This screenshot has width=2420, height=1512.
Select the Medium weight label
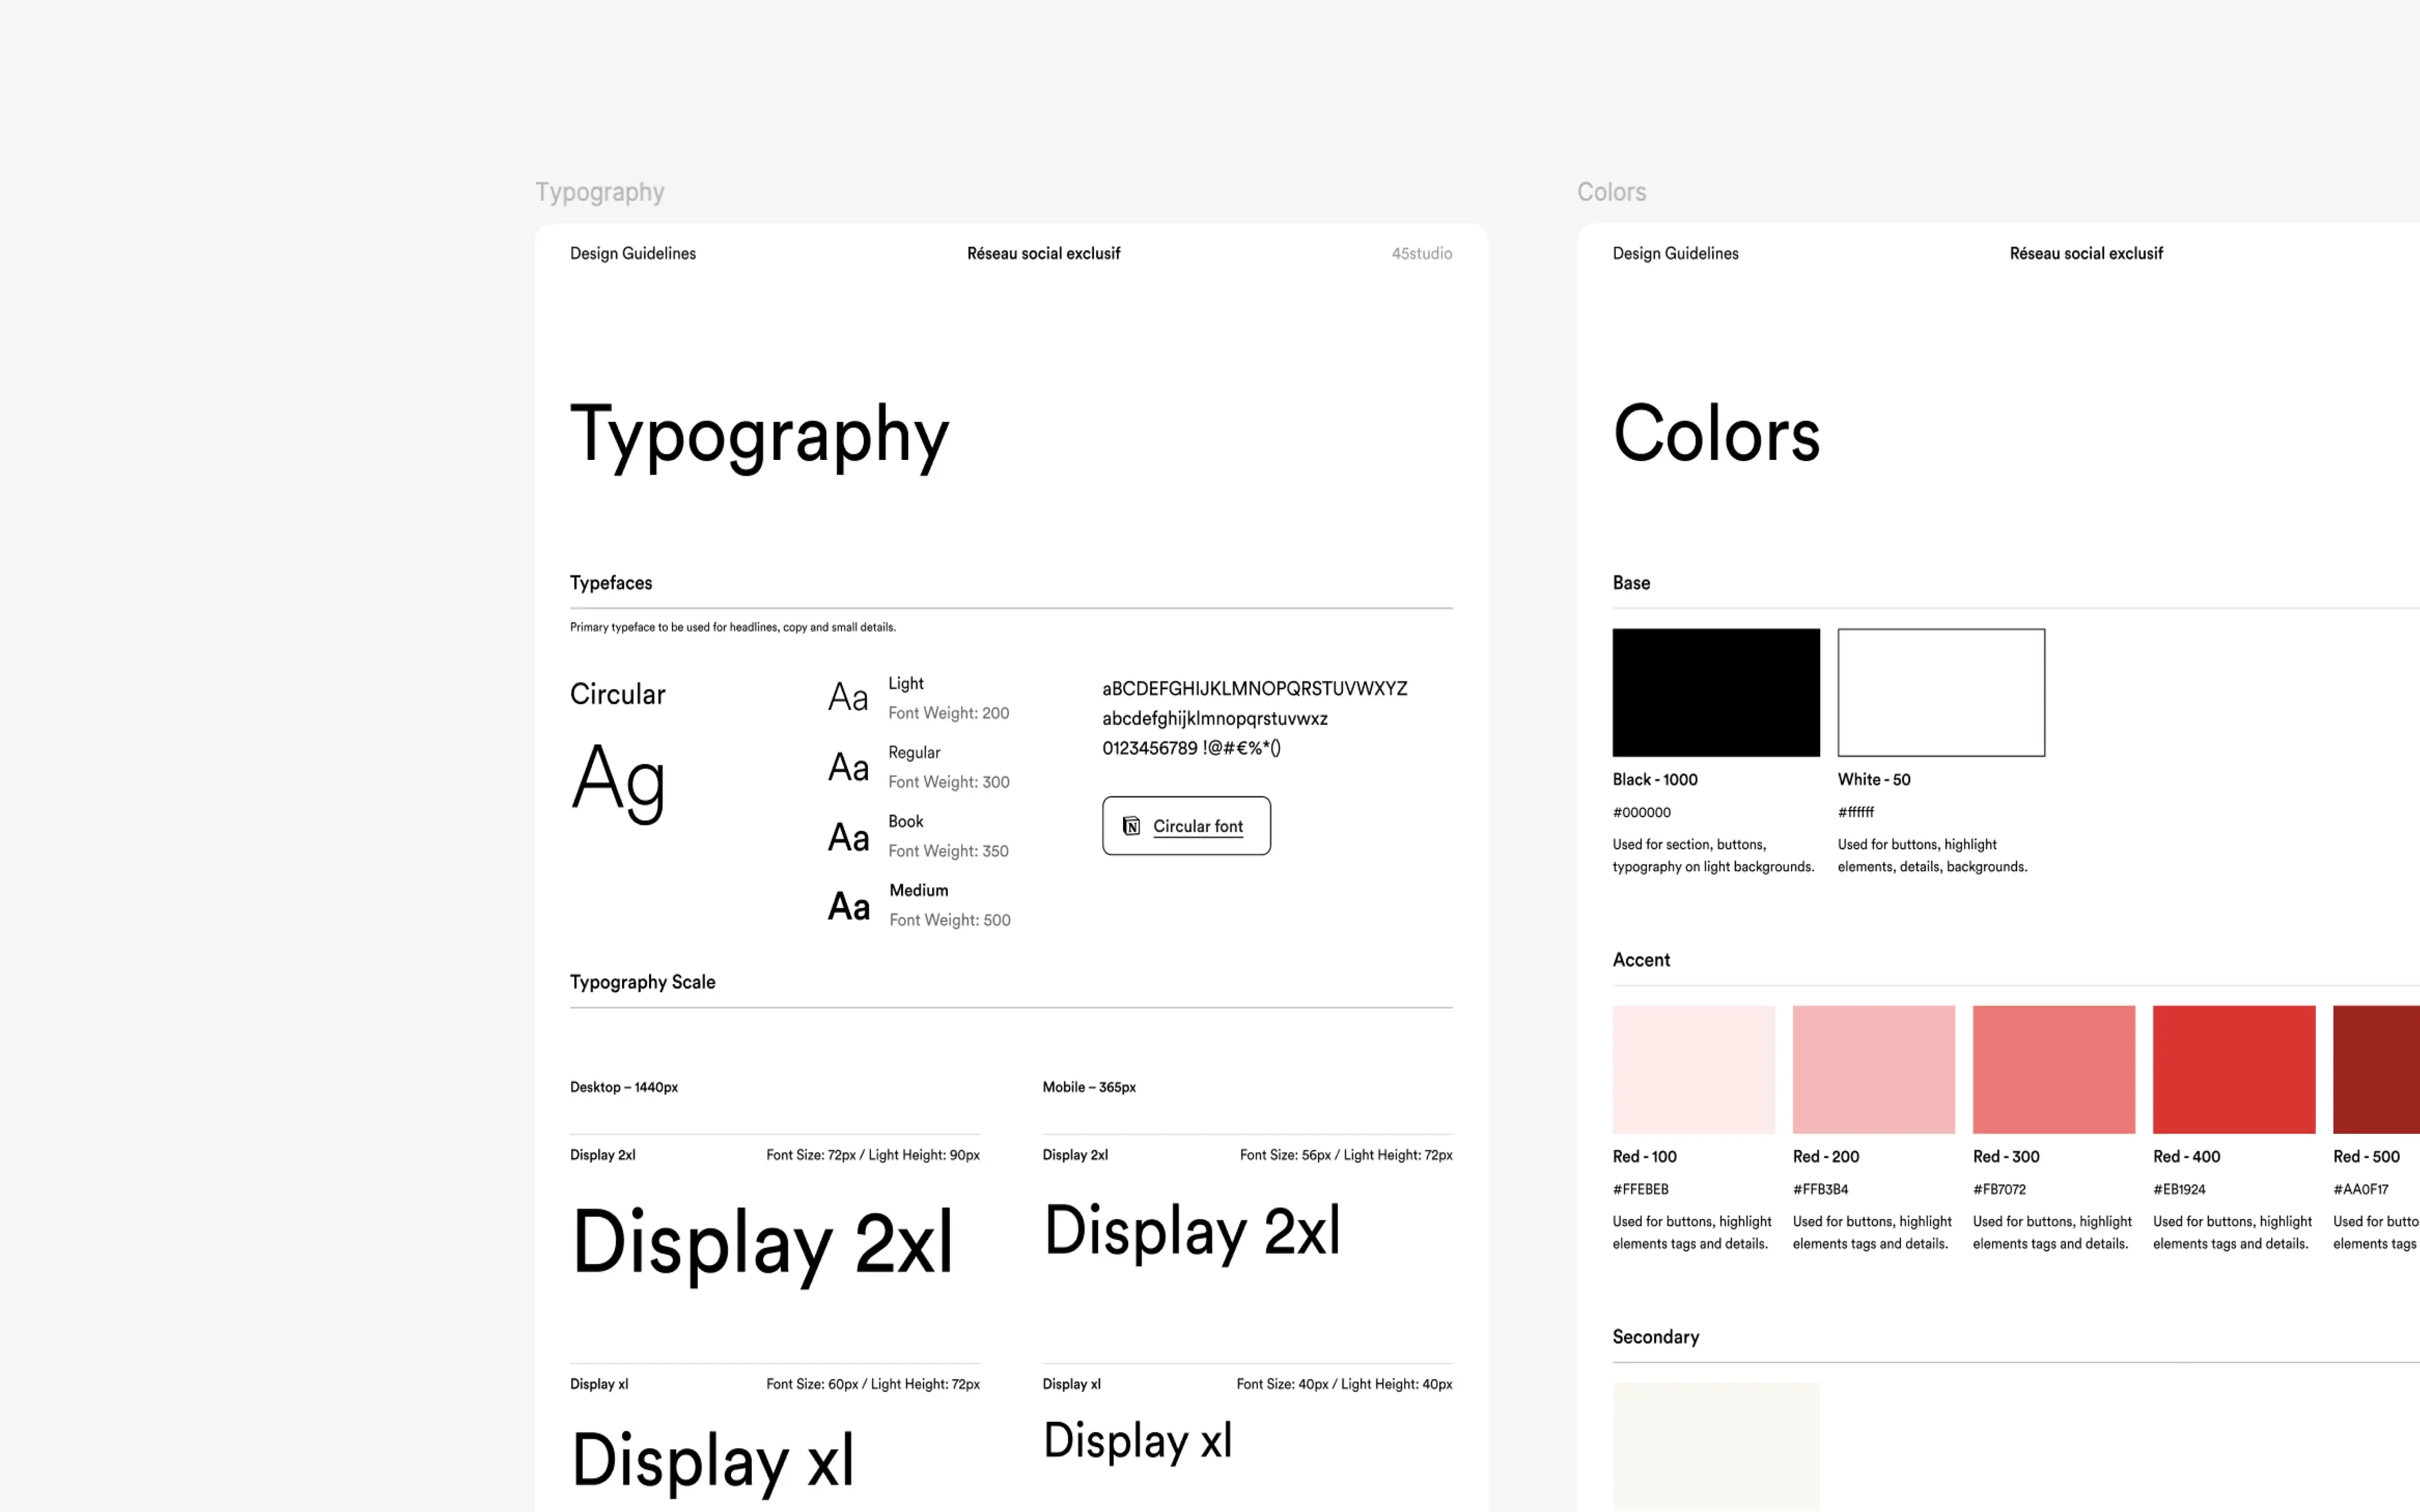[919, 890]
